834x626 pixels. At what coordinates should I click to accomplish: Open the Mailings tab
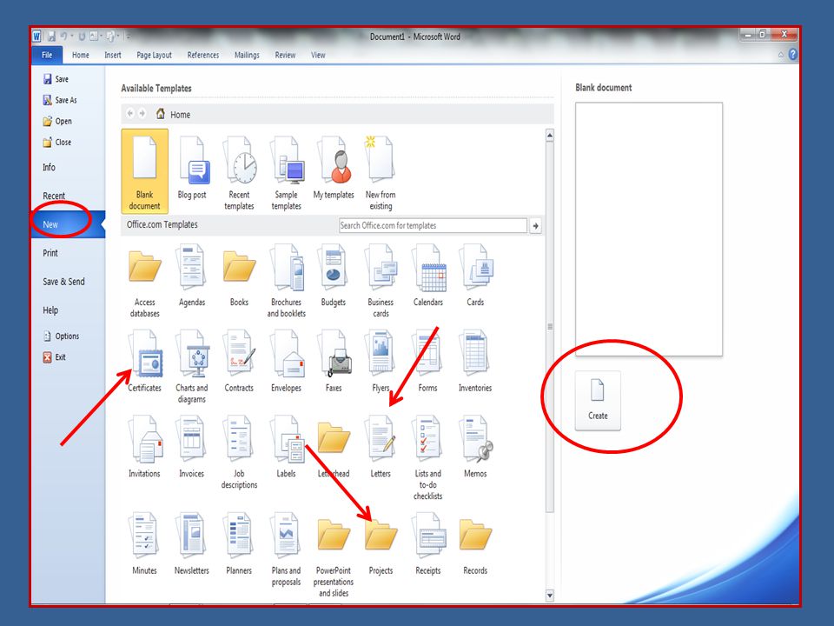tap(248, 55)
